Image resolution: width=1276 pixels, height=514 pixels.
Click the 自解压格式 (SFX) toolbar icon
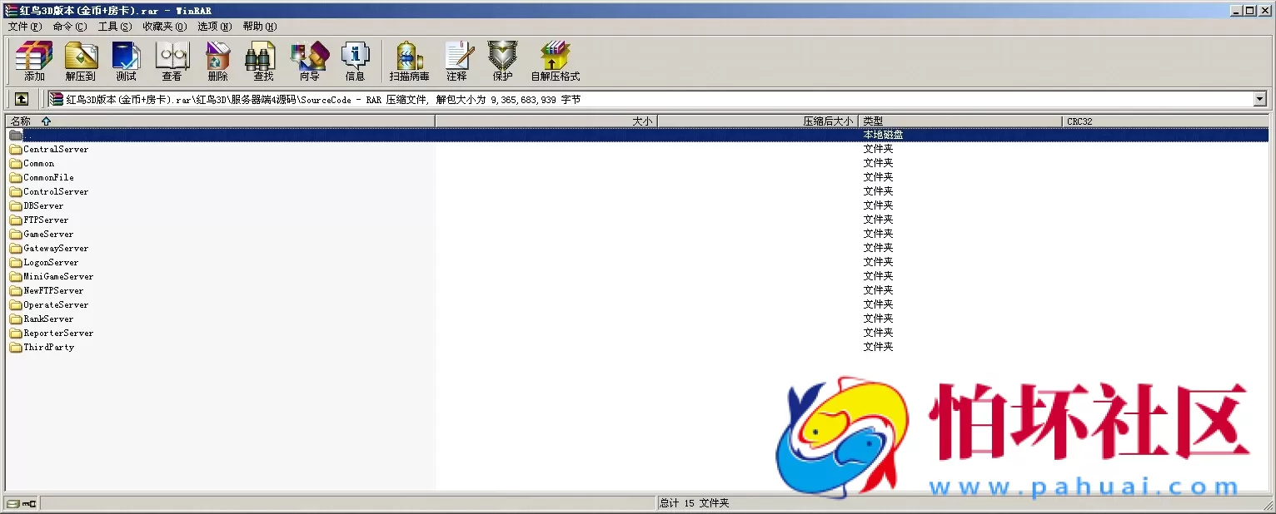pos(555,61)
